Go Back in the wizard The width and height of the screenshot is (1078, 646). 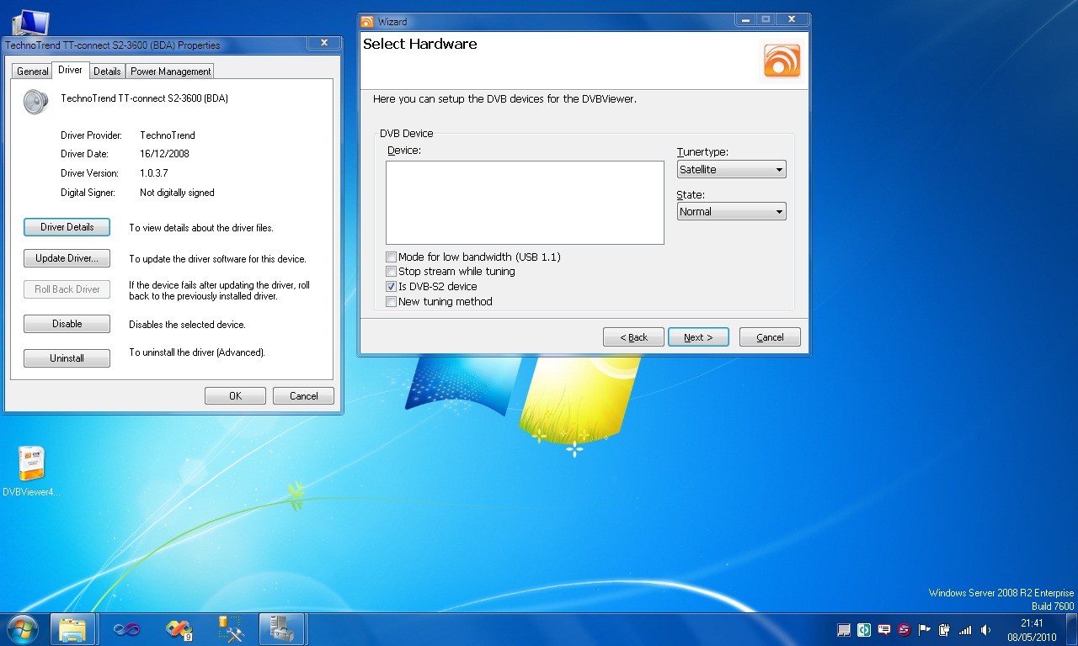coord(633,337)
